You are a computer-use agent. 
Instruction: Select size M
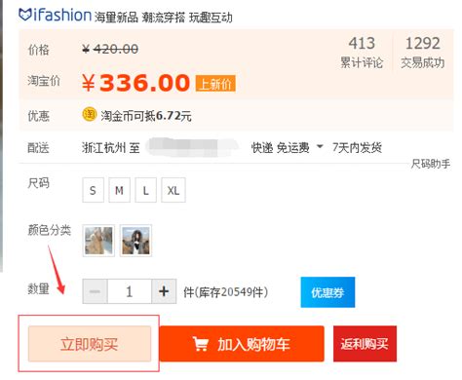[x=119, y=190]
